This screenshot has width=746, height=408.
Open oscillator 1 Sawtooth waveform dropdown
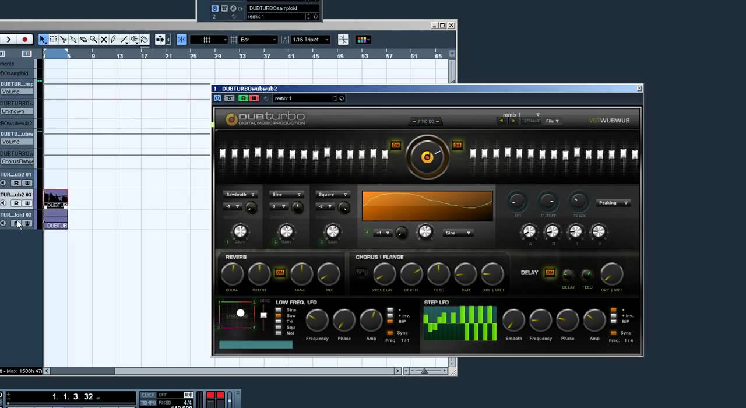coord(241,194)
